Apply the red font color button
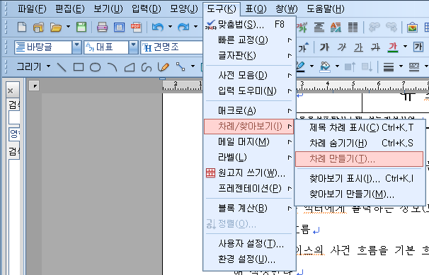 click(393, 47)
